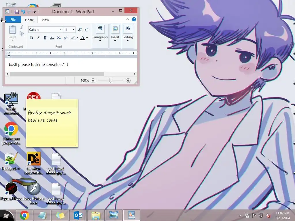Open Chrome from the taskbar
Image resolution: width=295 pixels, height=221 pixels.
[24, 215]
